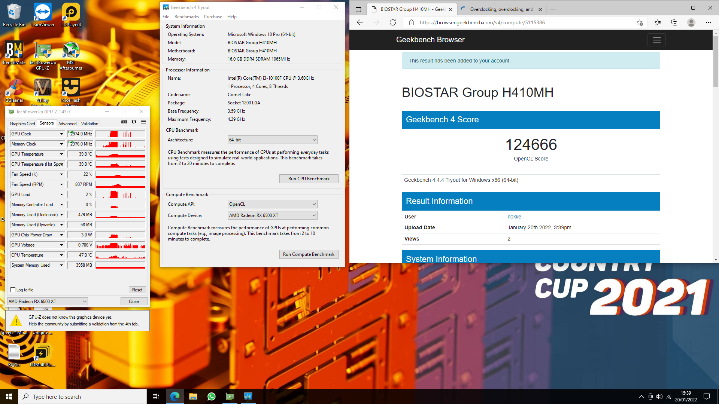Open File Explorer from the taskbar
This screenshot has width=719, height=404.
click(193, 397)
